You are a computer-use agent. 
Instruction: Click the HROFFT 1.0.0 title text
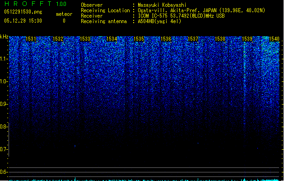tap(35, 4)
